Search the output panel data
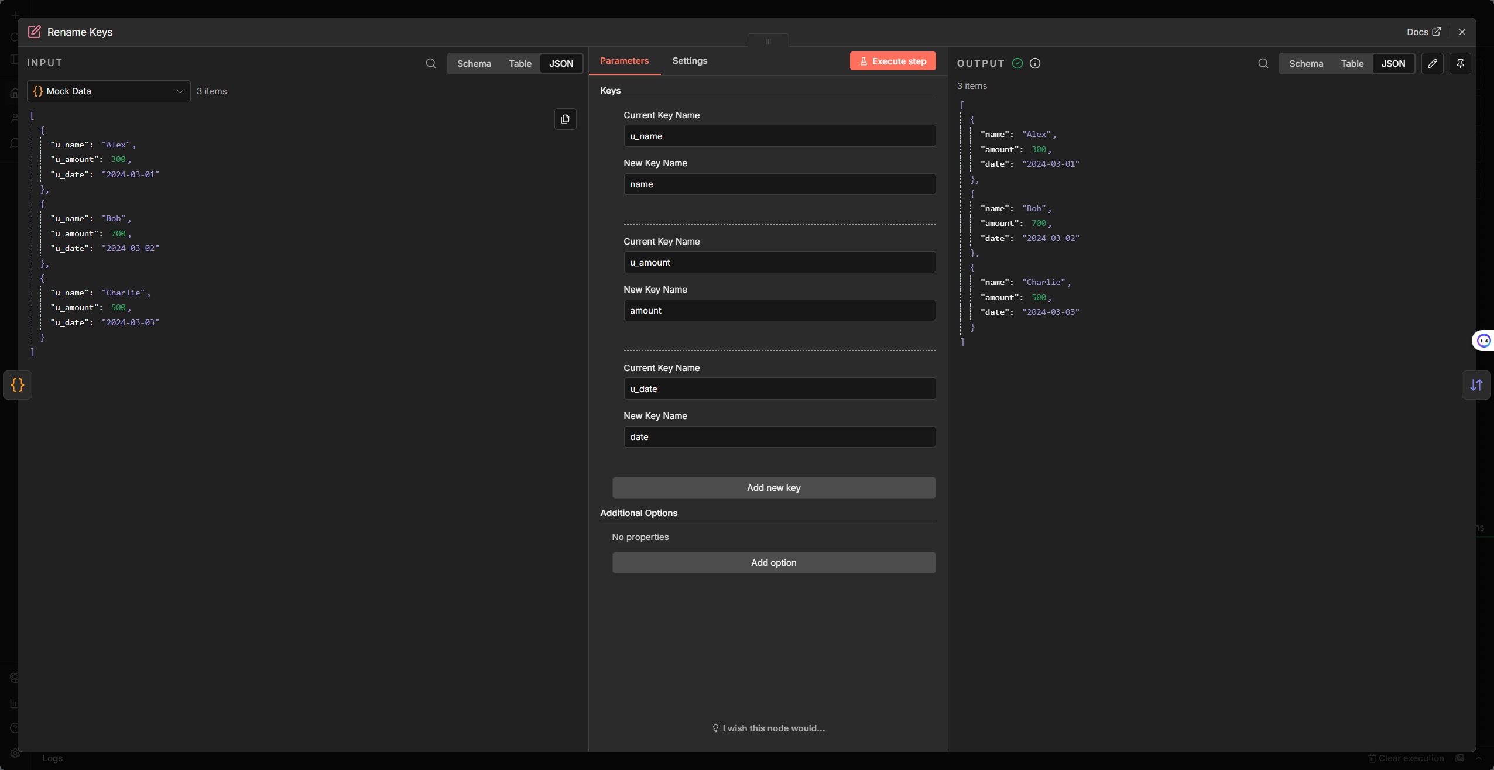Screen dimensions: 1494x770 (1263, 63)
